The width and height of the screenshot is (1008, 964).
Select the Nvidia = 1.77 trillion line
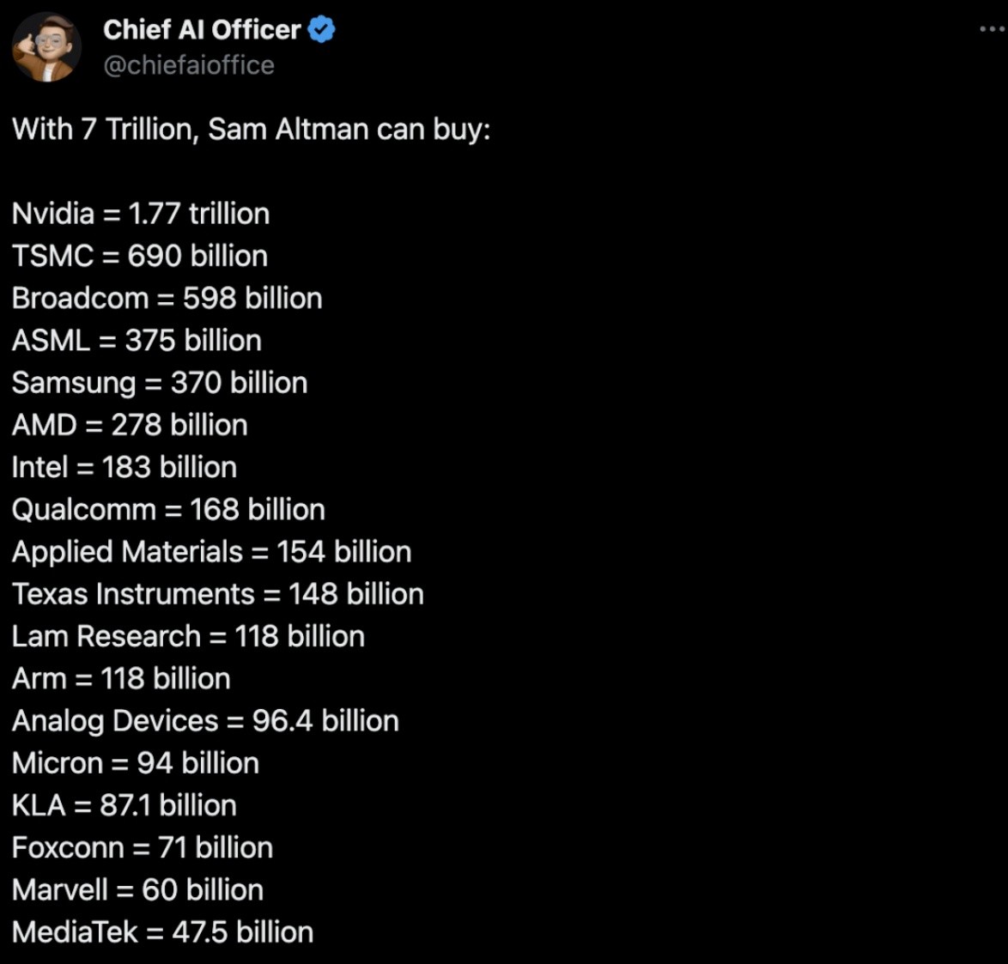coord(141,214)
